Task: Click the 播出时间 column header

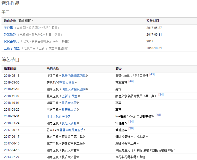Action: (10, 69)
